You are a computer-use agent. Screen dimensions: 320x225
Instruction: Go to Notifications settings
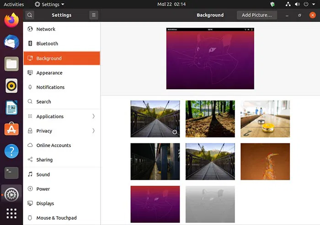[50, 87]
